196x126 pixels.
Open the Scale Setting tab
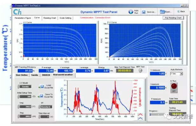pos(66,18)
